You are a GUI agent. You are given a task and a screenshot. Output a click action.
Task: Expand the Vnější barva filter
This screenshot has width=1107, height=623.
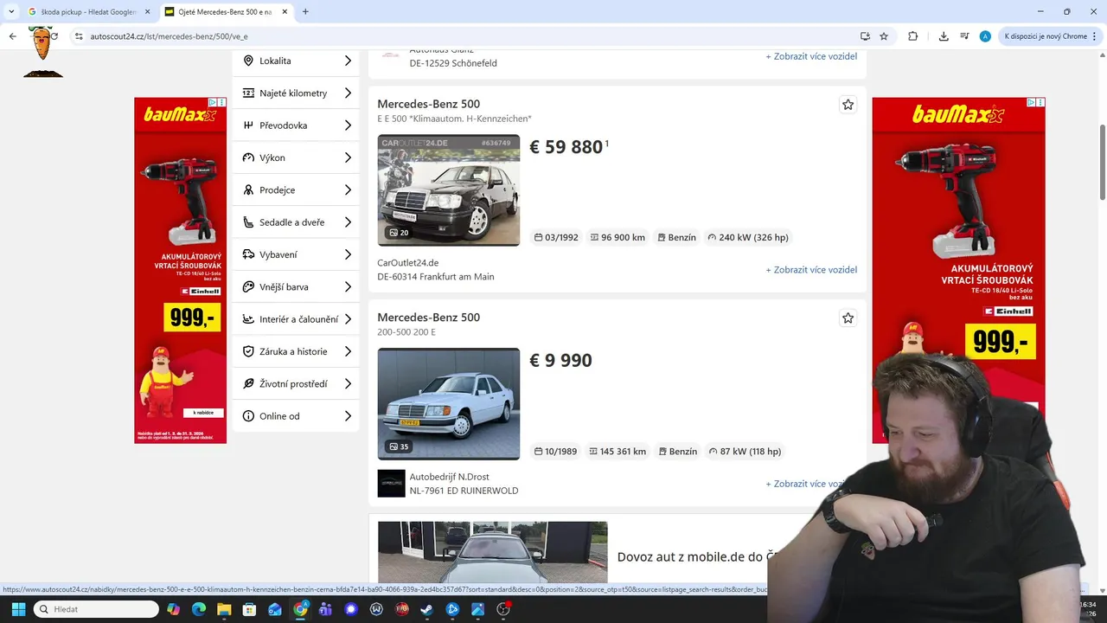(296, 287)
